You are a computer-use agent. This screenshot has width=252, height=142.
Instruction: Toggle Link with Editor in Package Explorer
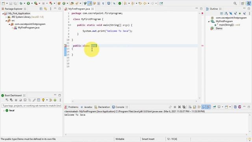[x=46, y=9]
